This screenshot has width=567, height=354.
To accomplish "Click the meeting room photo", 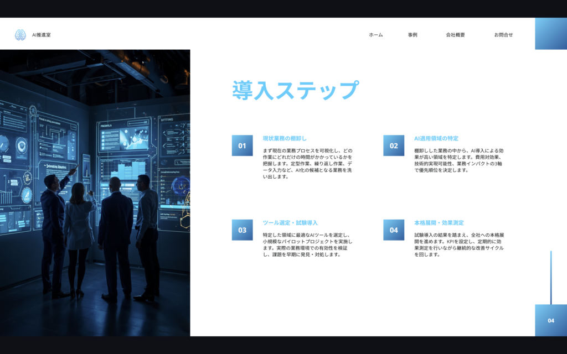I will pos(95,193).
